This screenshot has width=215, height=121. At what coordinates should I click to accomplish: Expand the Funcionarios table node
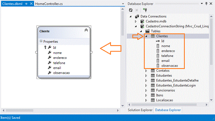pos(146,91)
